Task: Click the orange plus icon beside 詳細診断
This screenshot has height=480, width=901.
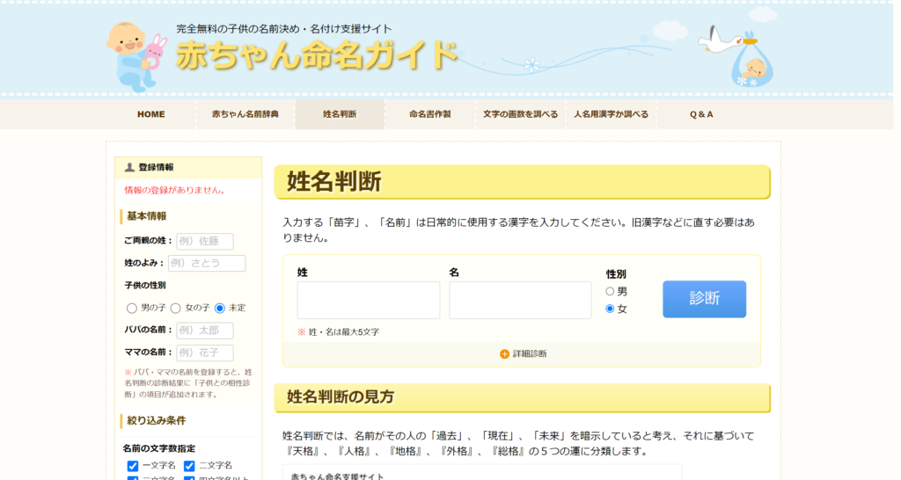Action: pyautogui.click(x=504, y=354)
